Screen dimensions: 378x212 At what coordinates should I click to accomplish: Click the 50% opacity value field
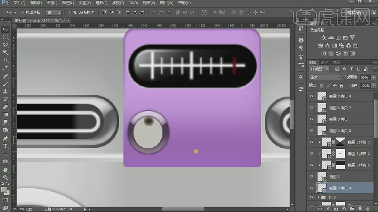[365, 77]
